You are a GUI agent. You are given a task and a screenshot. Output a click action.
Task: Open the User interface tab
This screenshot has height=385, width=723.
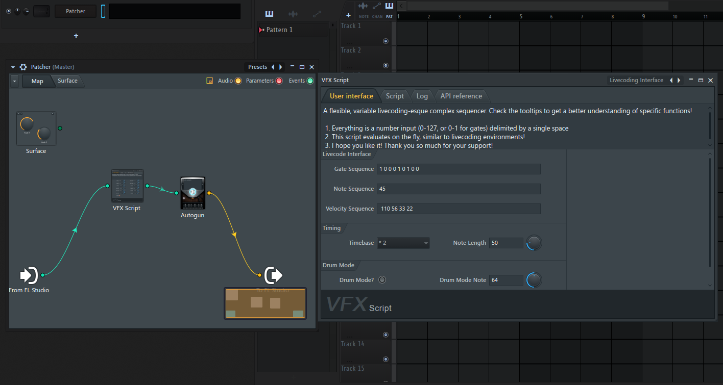(x=351, y=96)
